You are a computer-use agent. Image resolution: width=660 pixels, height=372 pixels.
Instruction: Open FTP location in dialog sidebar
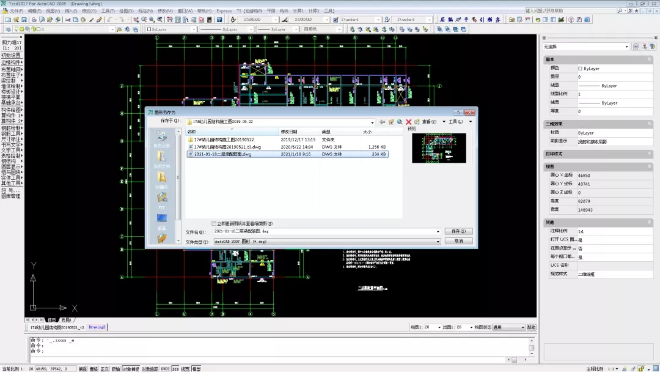161,199
